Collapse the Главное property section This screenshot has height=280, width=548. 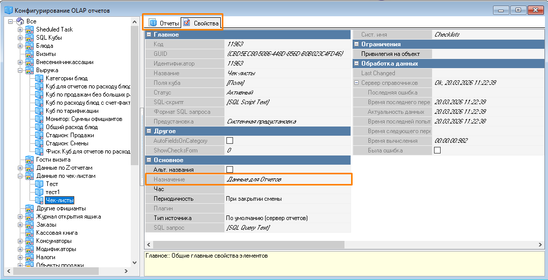click(149, 35)
